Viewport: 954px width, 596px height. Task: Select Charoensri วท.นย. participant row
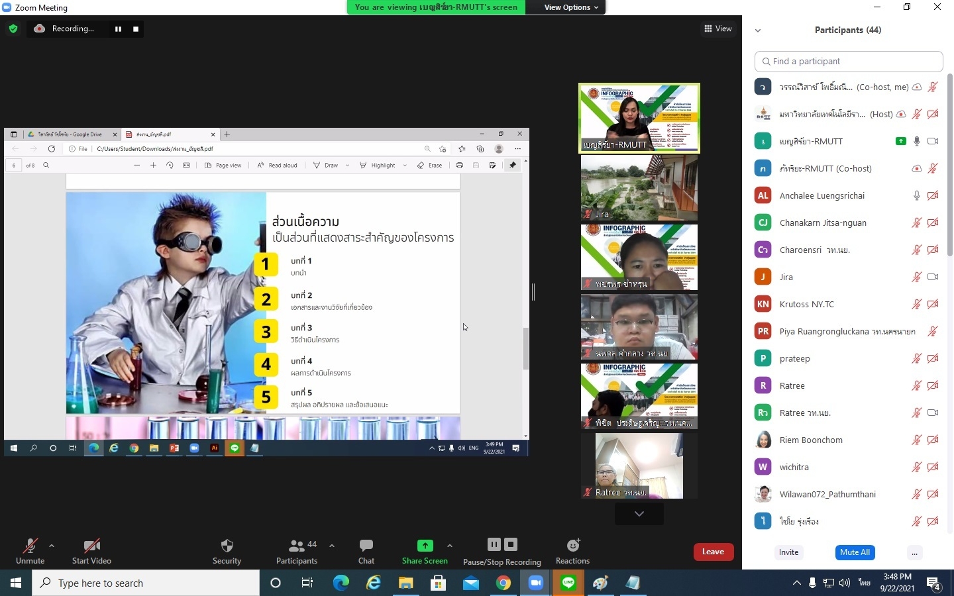coord(847,250)
